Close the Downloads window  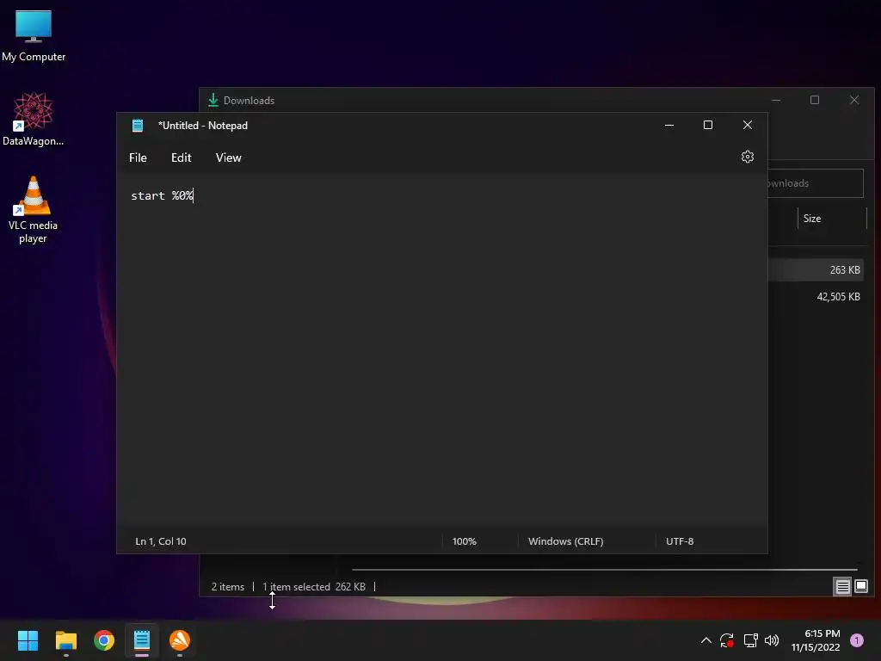click(x=854, y=100)
